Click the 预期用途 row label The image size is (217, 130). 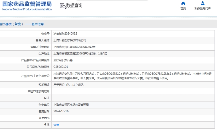pos(44,85)
